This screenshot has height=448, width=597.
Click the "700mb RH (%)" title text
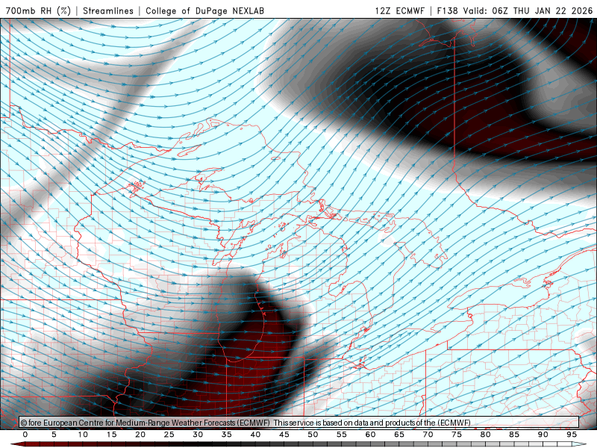tap(38, 10)
